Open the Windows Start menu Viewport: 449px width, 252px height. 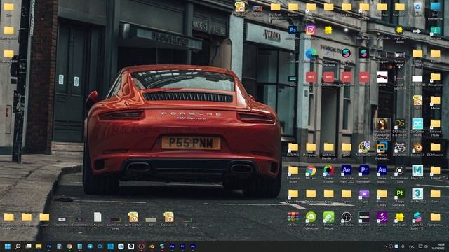tap(8, 246)
